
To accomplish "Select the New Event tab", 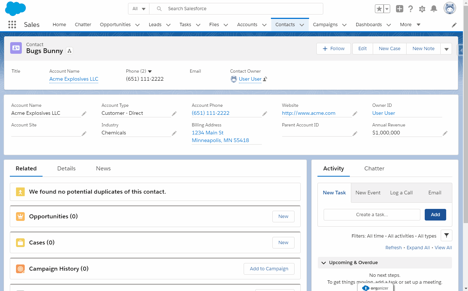I will pyautogui.click(x=368, y=193).
